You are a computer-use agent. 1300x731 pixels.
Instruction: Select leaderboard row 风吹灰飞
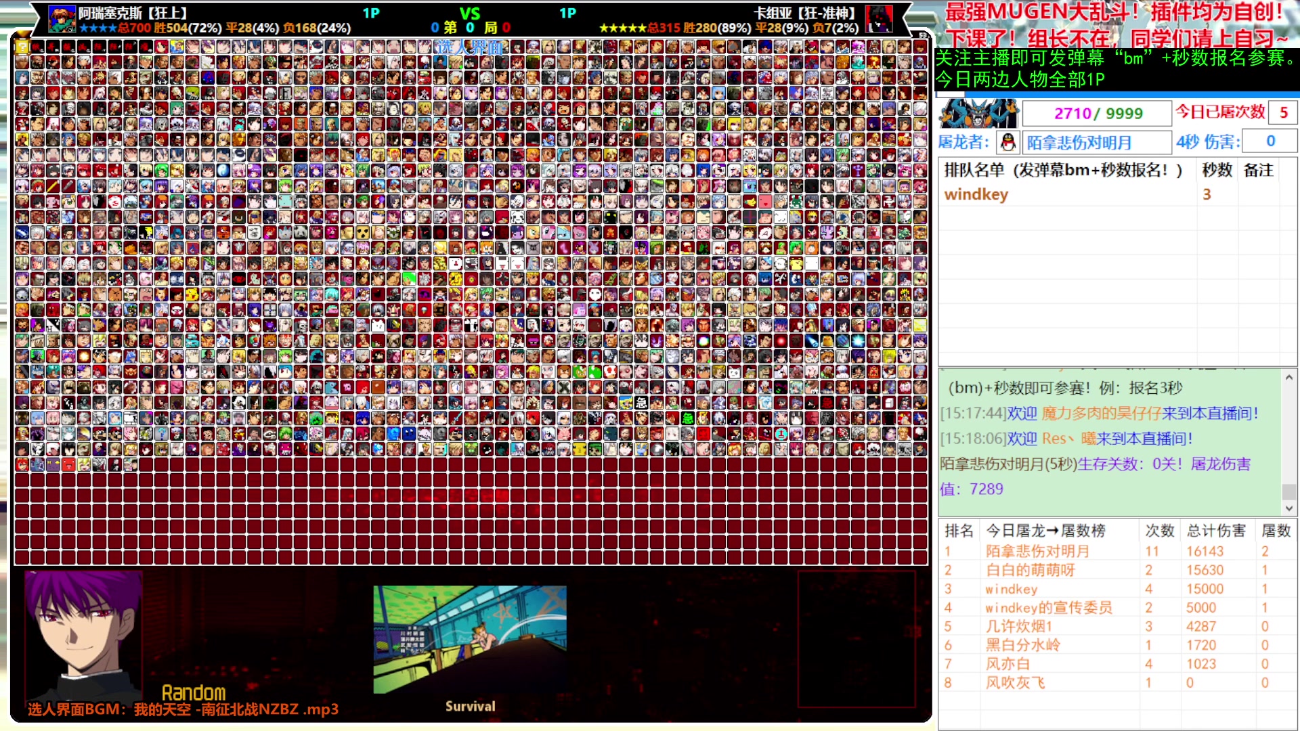coord(1117,683)
